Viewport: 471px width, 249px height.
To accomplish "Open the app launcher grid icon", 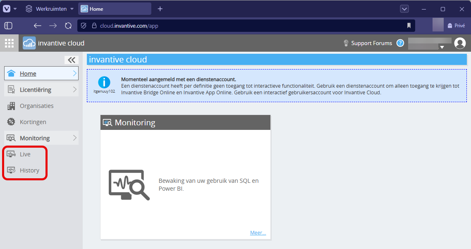I will pos(9,43).
